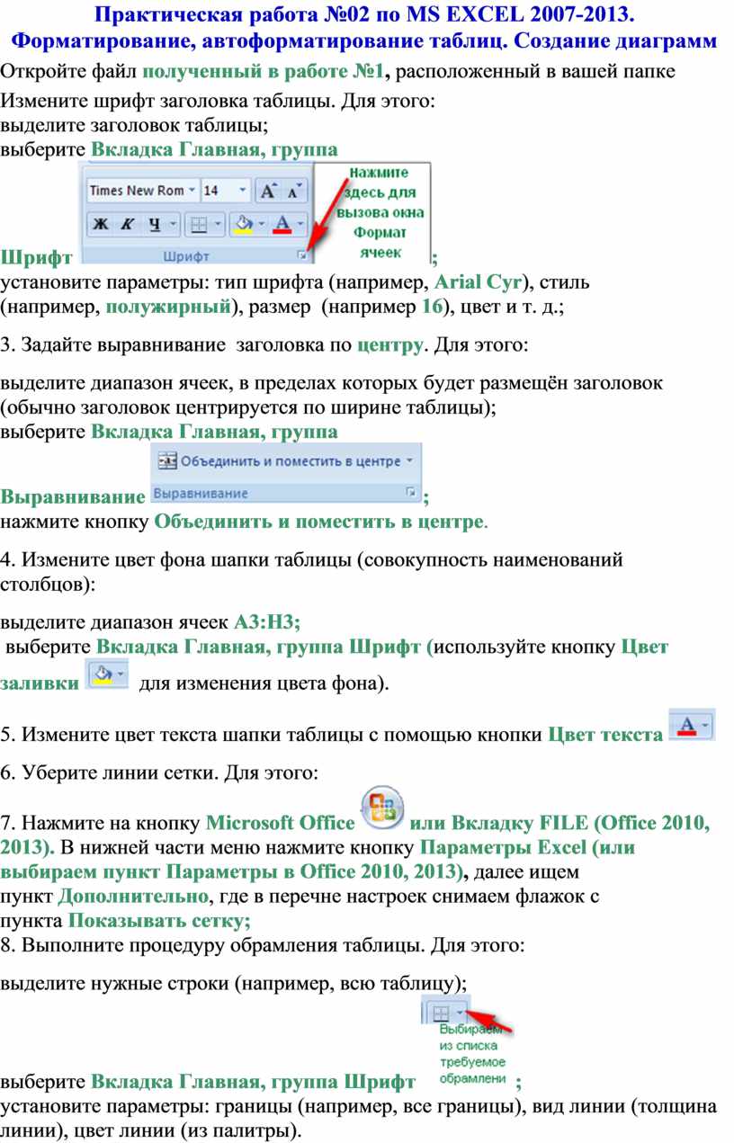Click the green text 'Microsoft Office'
The width and height of the screenshot is (734, 1143).
pyautogui.click(x=280, y=822)
